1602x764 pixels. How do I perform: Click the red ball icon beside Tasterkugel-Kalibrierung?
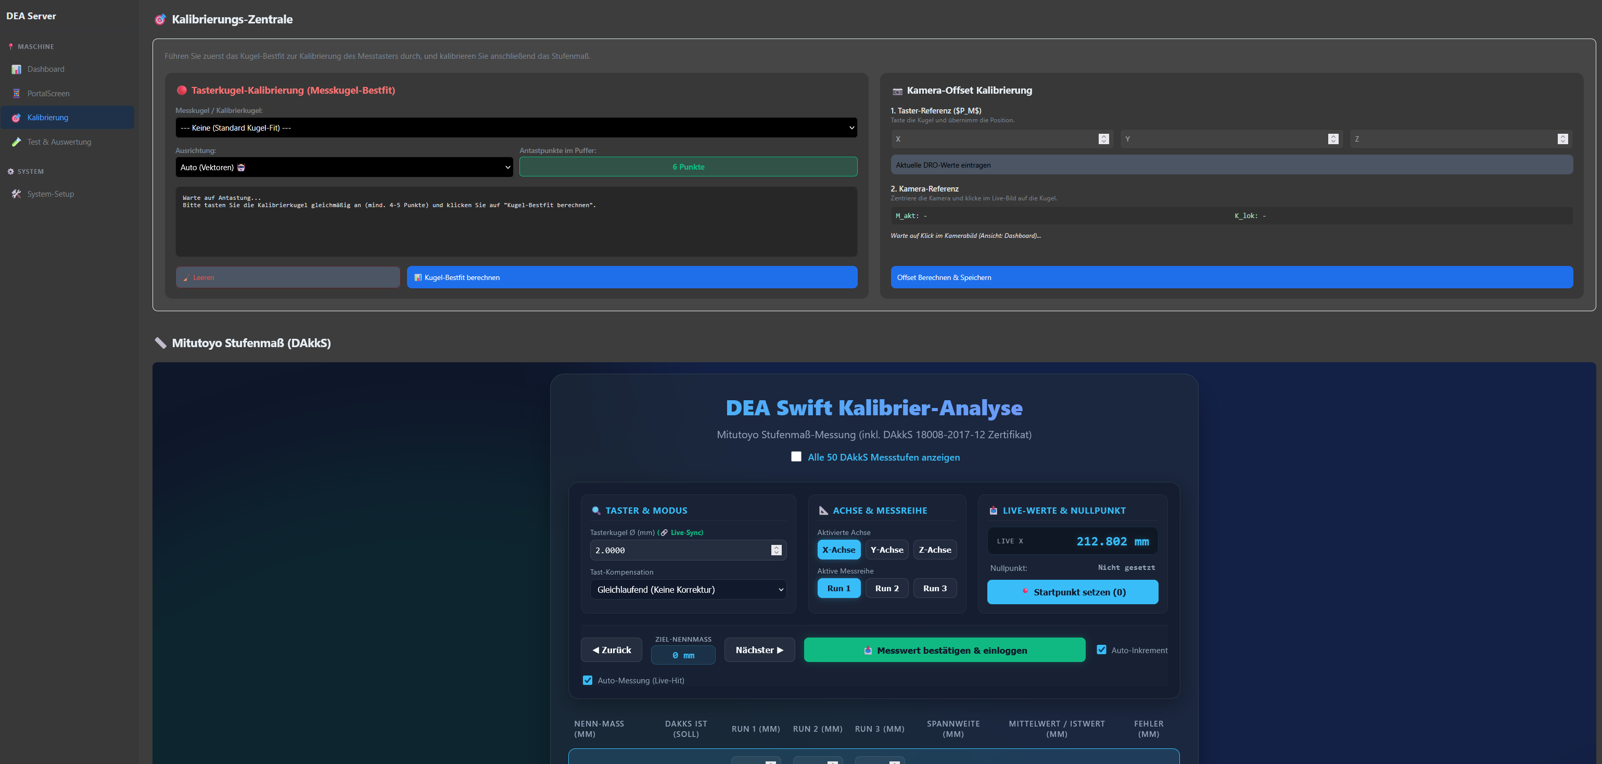click(x=182, y=90)
